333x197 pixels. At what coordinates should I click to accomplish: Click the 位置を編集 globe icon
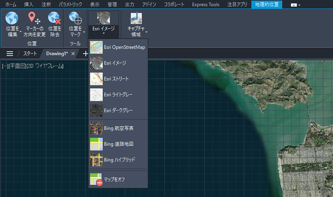tap(12, 18)
